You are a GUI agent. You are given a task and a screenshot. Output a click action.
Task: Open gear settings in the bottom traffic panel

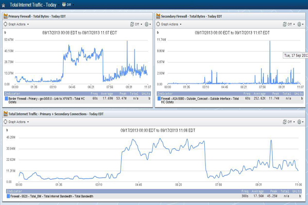[x=299, y=122]
